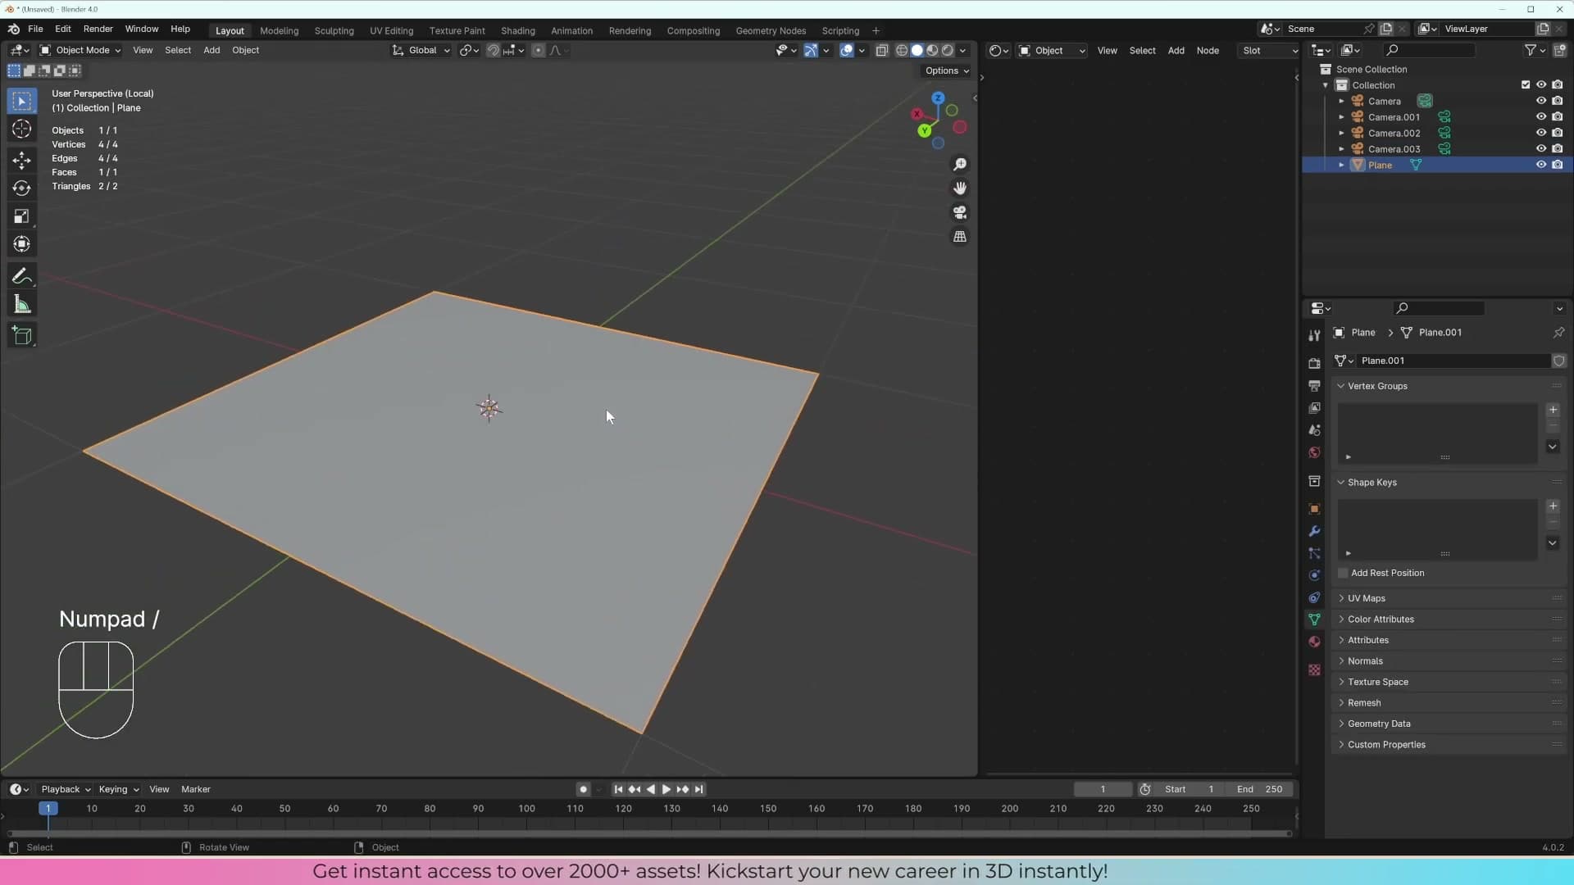Toggle snapping magnet in viewport header
This screenshot has width=1574, height=885.
point(493,51)
